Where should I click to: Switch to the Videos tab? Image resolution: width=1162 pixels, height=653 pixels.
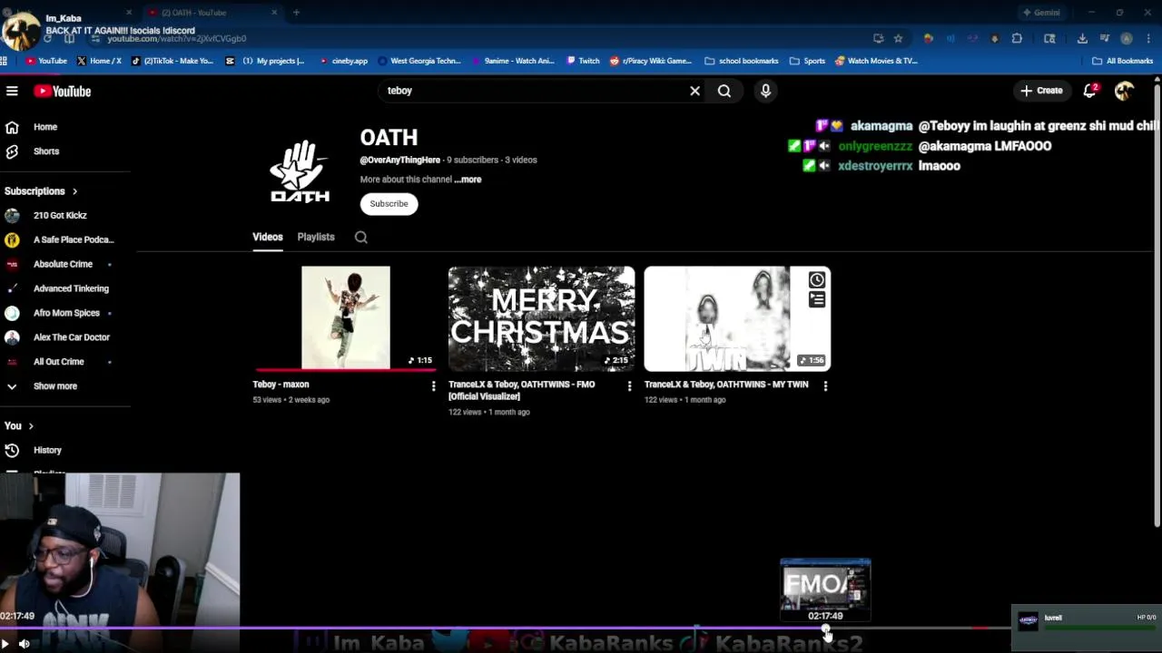click(268, 237)
